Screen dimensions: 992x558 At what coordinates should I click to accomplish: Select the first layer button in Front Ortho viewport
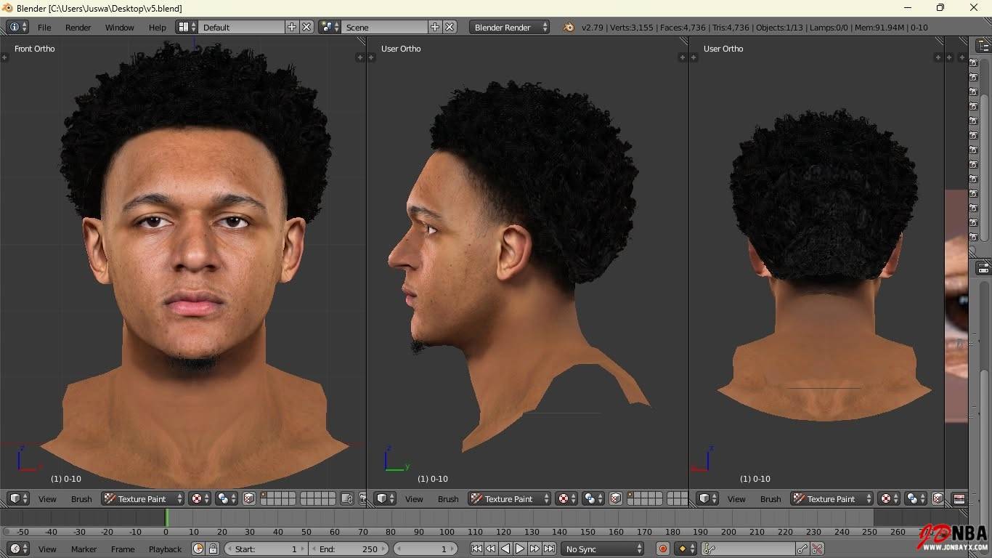click(264, 496)
